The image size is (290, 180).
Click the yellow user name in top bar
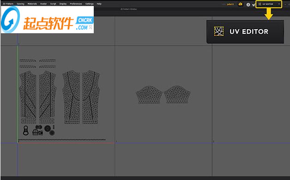(230, 4)
